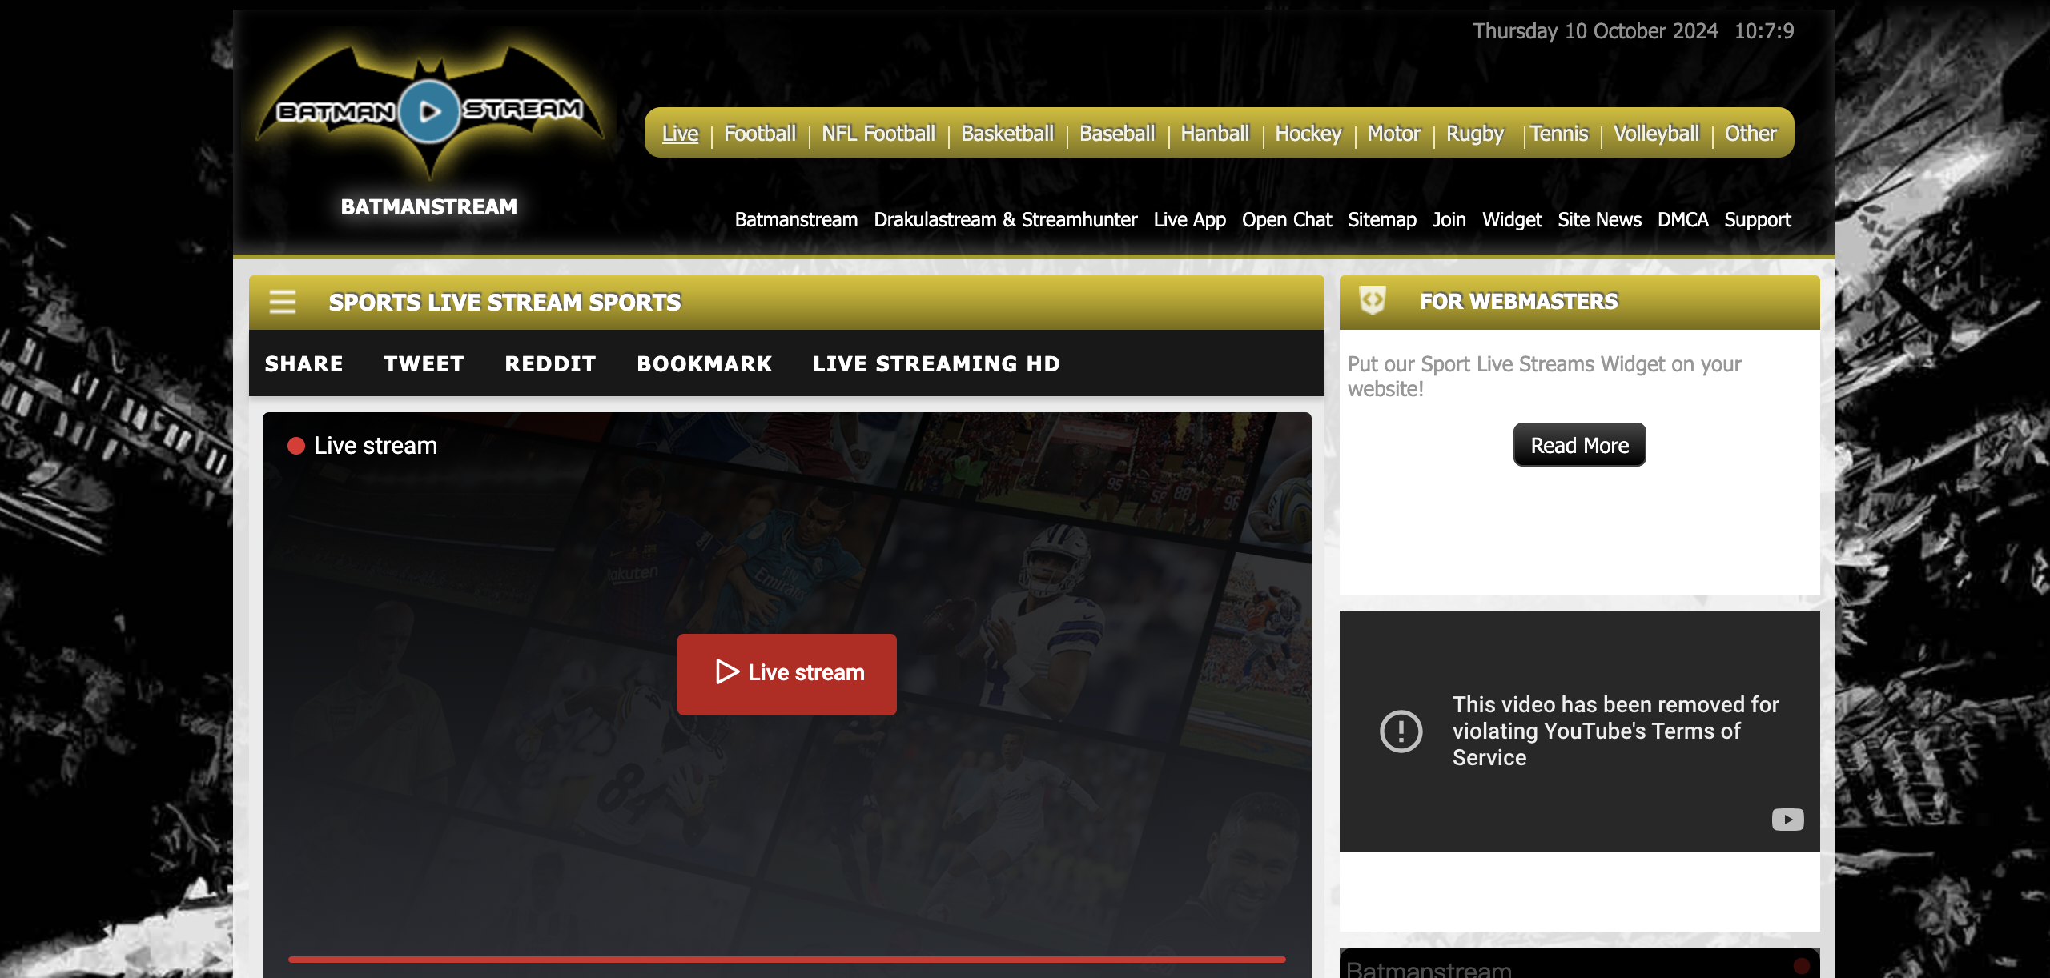The image size is (2050, 978).
Task: Go to the Sitemap page
Action: coord(1382,220)
